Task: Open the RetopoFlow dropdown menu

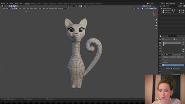Action: pyautogui.click(x=62, y=8)
